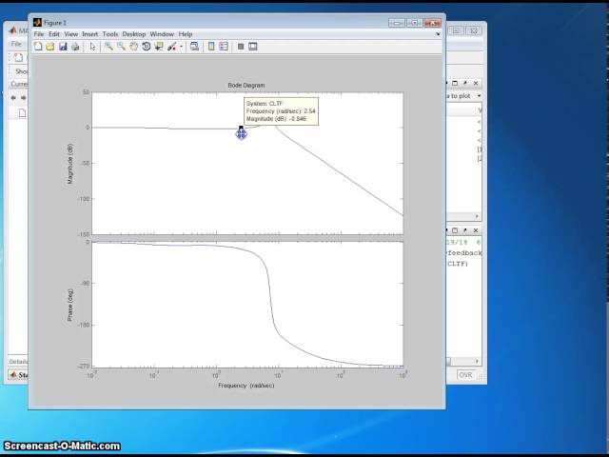Insert a legend using the toolbar icon
The image size is (609, 457).
click(x=224, y=47)
